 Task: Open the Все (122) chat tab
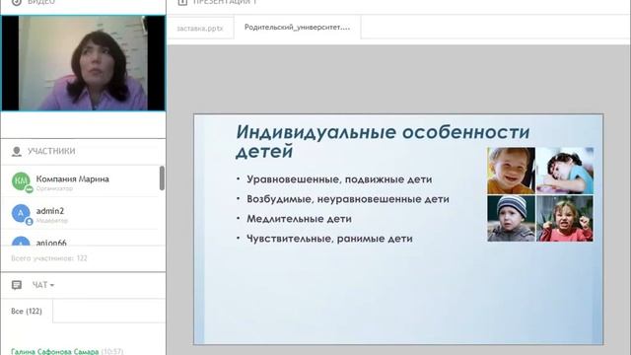coord(27,312)
